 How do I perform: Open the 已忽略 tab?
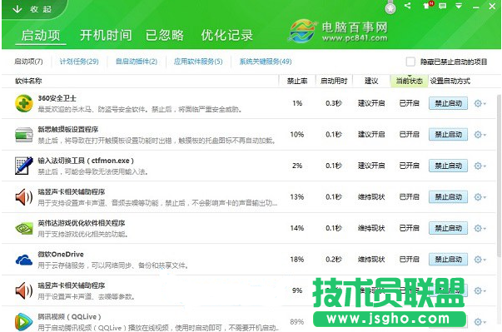click(165, 35)
